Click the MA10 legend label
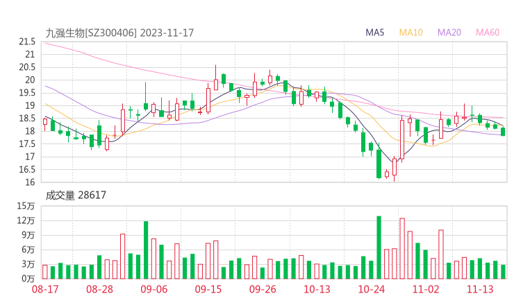The image size is (514, 305). (411, 33)
